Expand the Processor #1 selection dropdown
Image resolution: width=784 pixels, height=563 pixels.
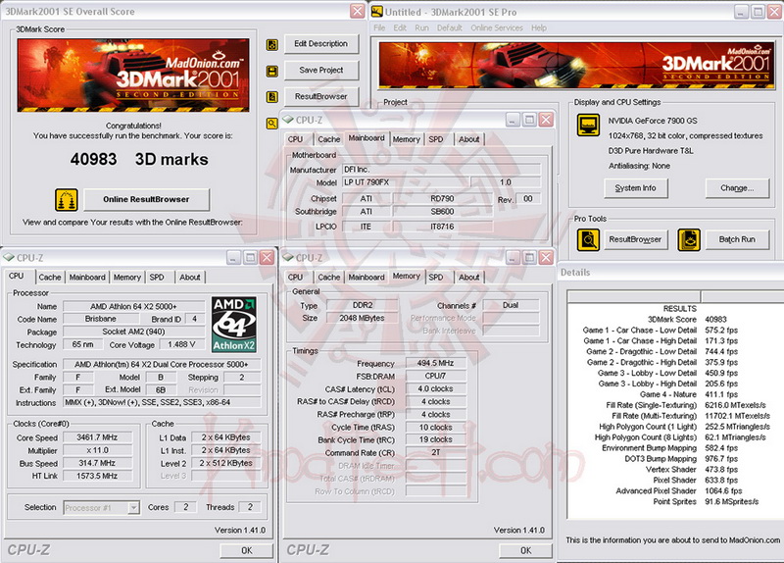[x=133, y=507]
